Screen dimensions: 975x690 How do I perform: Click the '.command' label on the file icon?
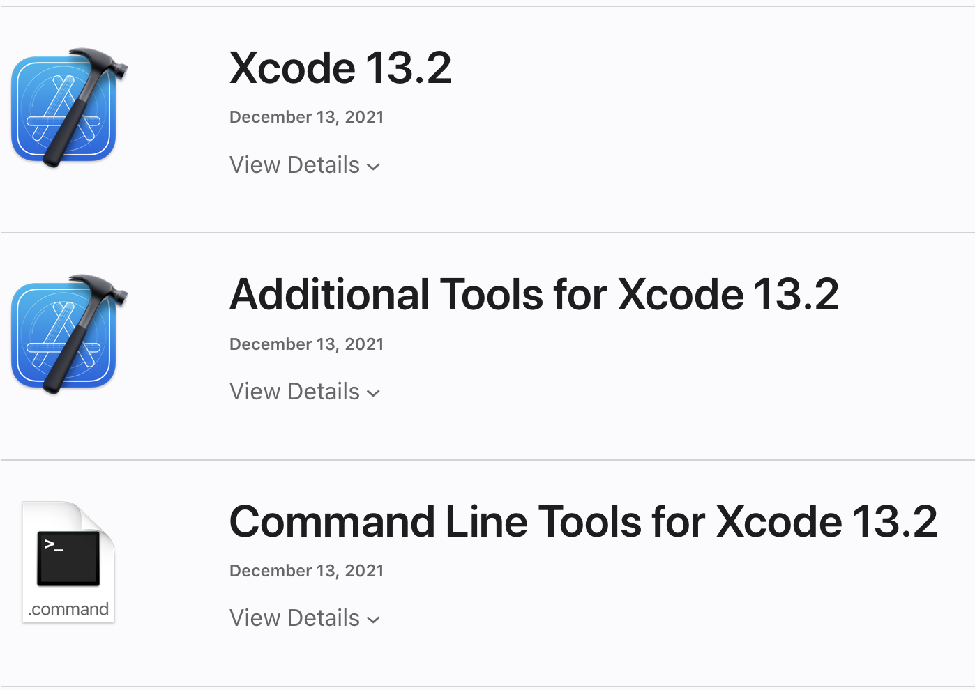(x=68, y=609)
